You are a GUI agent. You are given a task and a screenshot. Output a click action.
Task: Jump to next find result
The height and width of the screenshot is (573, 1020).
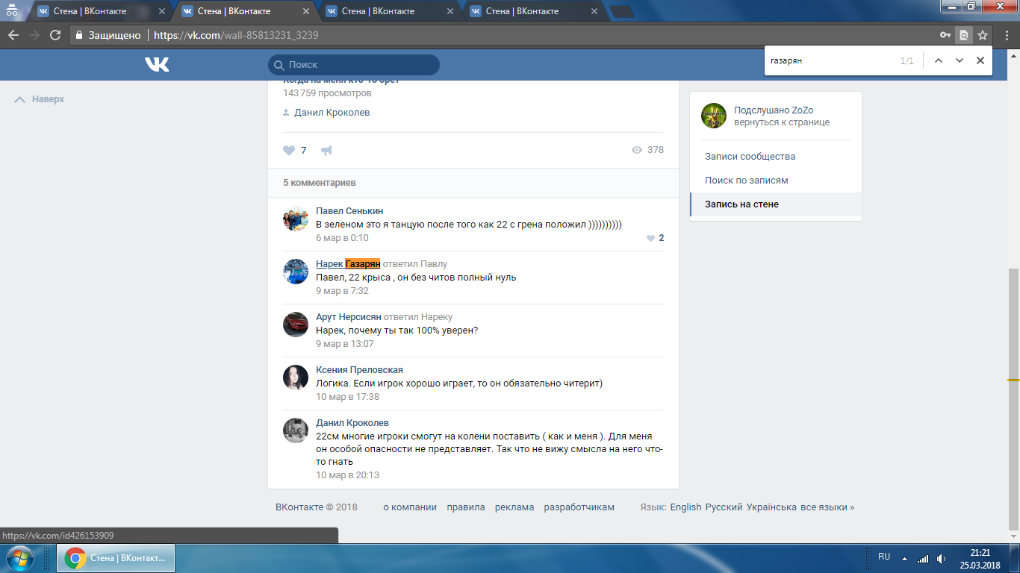pos(960,60)
